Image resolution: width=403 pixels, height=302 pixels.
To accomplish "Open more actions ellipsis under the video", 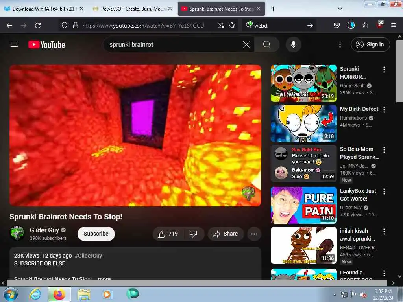I will (254, 234).
